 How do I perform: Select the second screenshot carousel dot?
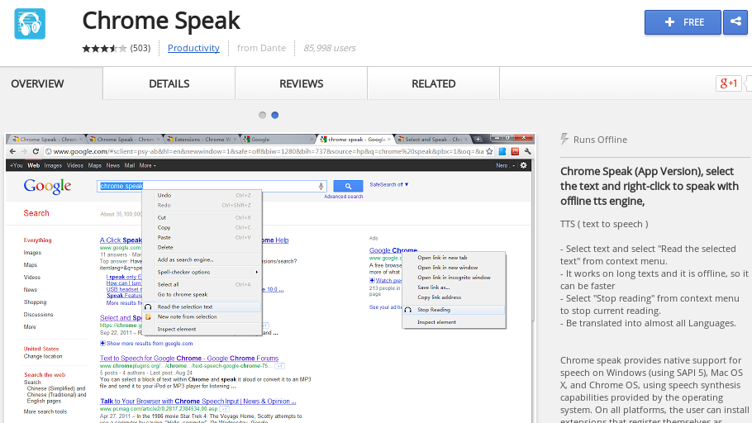(x=275, y=115)
